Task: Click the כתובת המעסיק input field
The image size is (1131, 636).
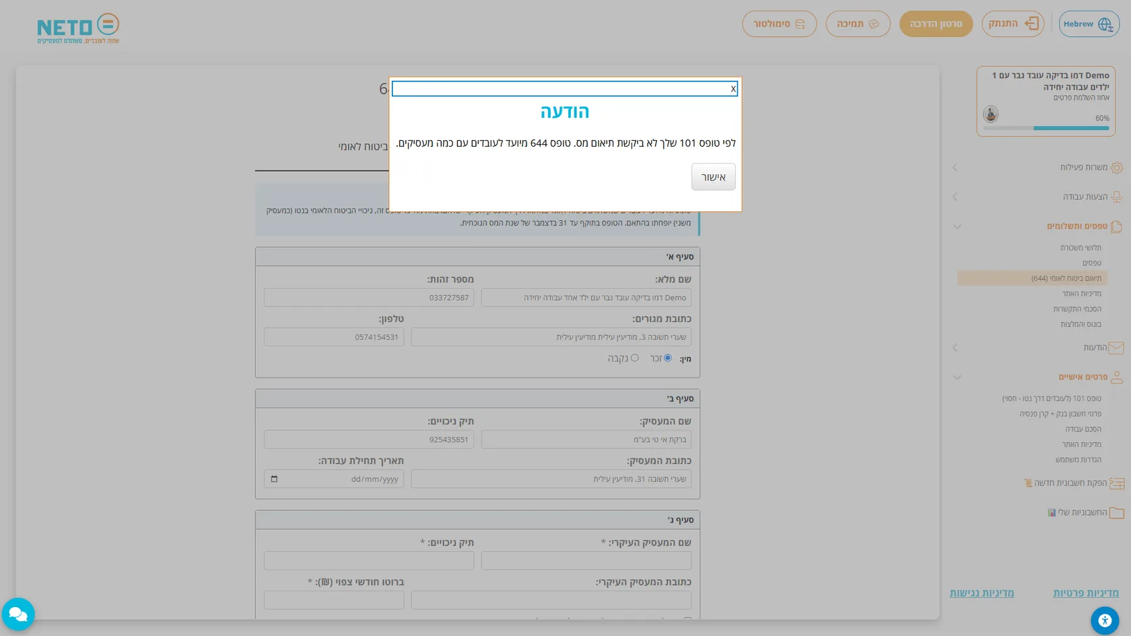Action: point(551,479)
